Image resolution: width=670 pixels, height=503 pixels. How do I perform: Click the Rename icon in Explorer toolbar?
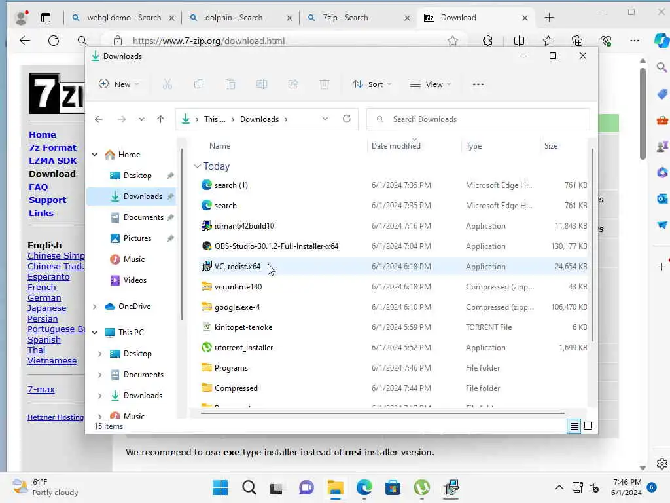262,84
